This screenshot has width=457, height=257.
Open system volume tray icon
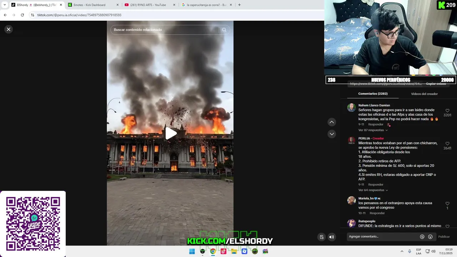coord(433,251)
